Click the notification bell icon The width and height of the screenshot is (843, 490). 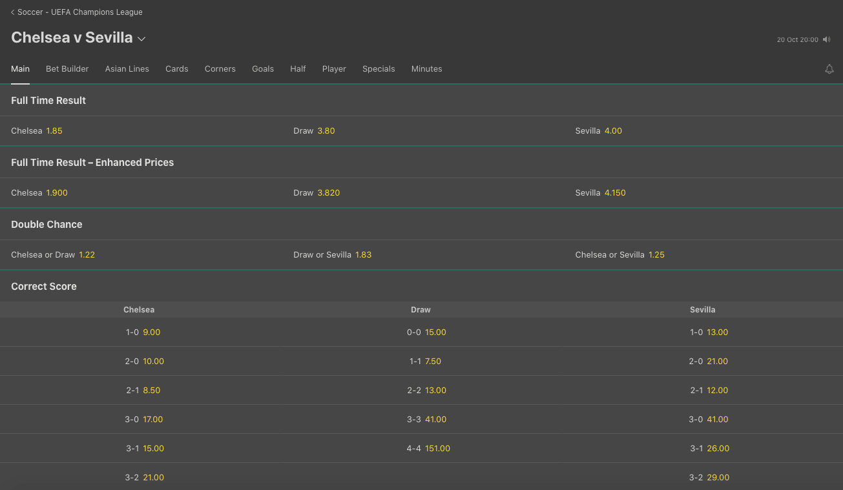(x=829, y=69)
